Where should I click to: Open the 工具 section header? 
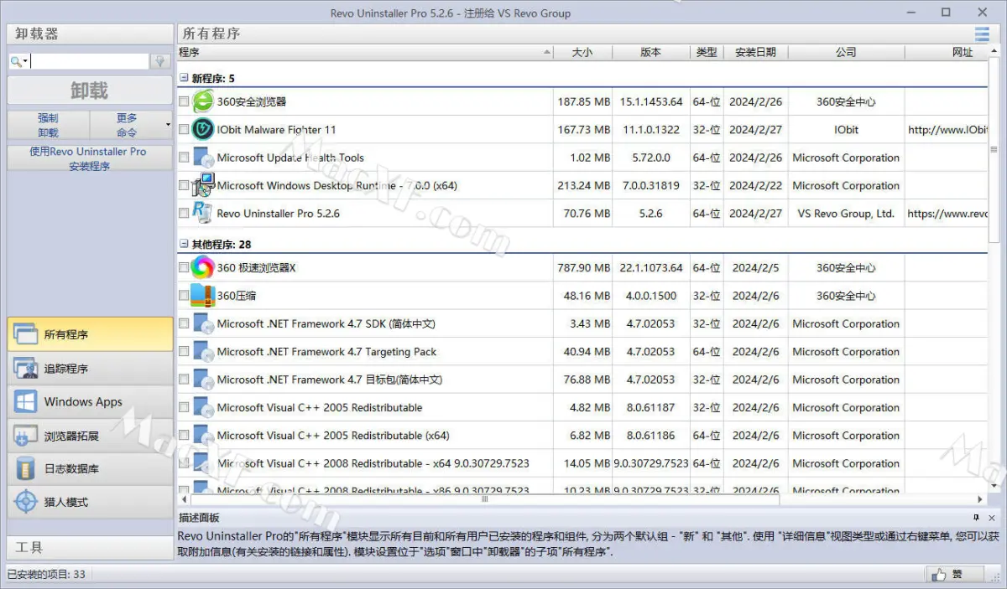click(x=90, y=547)
